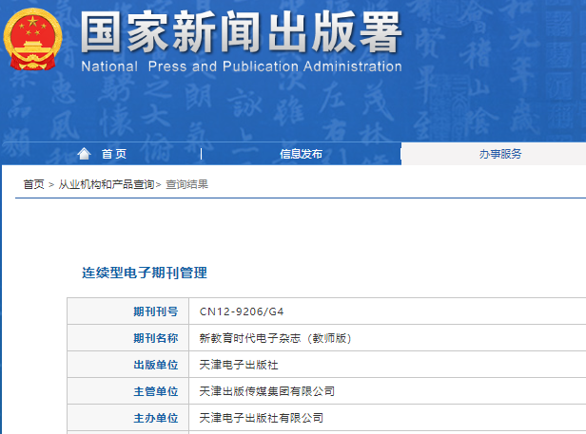Select the value 天津电子出版社有限公司

pos(262,418)
